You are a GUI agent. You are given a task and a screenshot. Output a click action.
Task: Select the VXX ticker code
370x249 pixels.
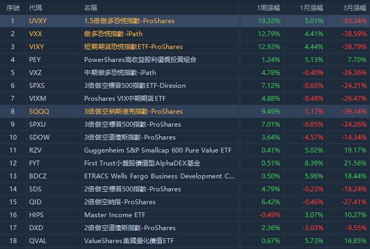click(x=36, y=34)
